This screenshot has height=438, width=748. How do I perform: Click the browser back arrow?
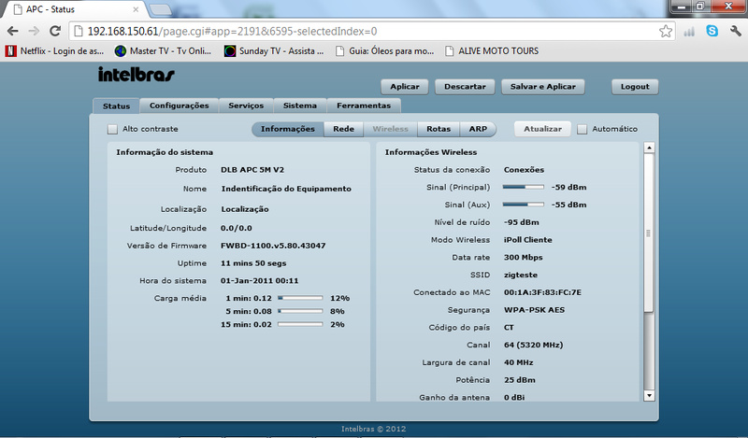(x=13, y=32)
